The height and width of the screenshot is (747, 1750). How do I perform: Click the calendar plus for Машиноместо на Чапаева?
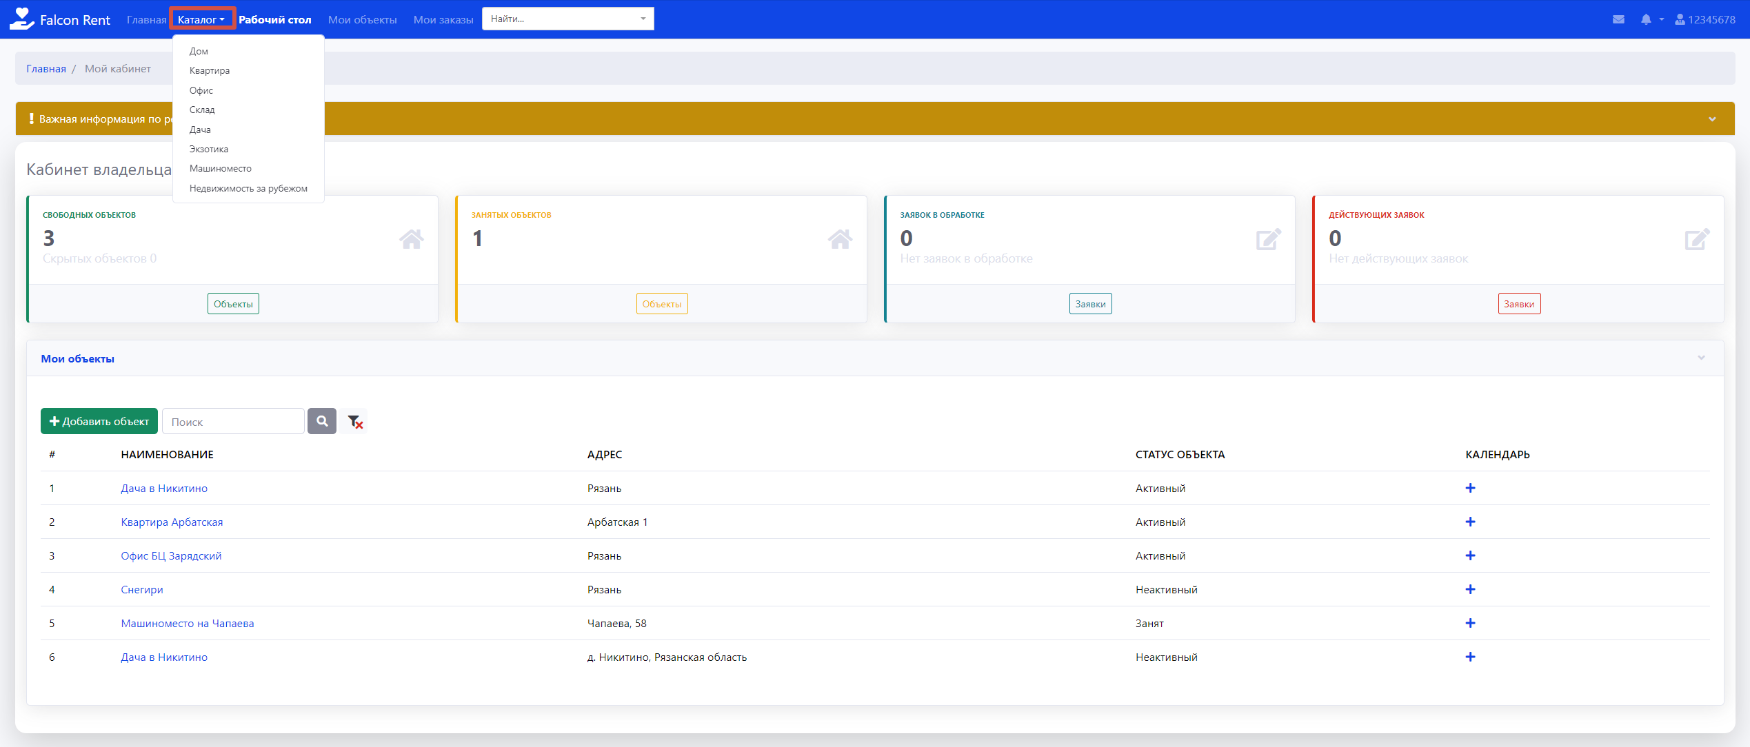1470,623
